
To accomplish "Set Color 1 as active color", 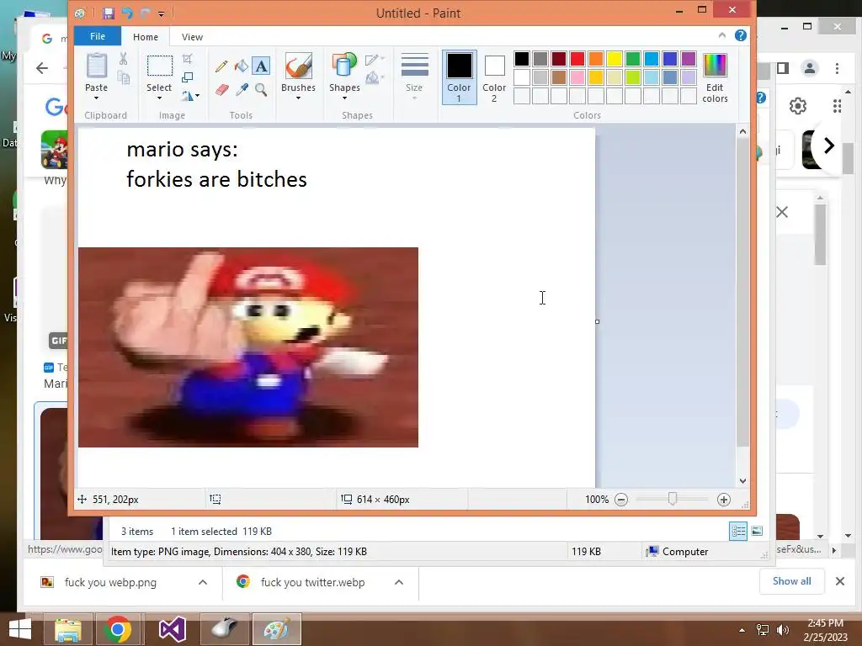I will tap(459, 77).
